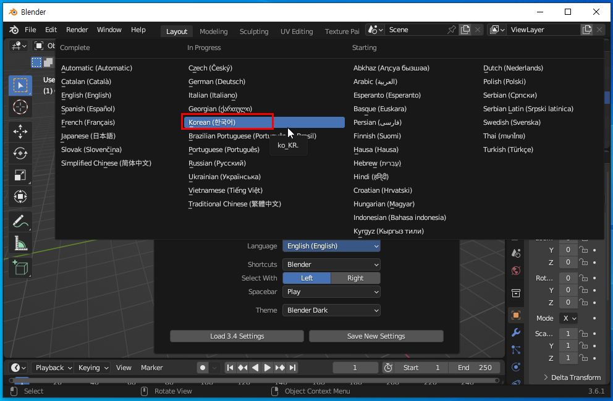Lock the Scale X value

pyautogui.click(x=583, y=334)
